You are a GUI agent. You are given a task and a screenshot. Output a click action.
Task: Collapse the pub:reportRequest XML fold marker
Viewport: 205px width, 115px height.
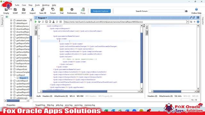[39, 28]
